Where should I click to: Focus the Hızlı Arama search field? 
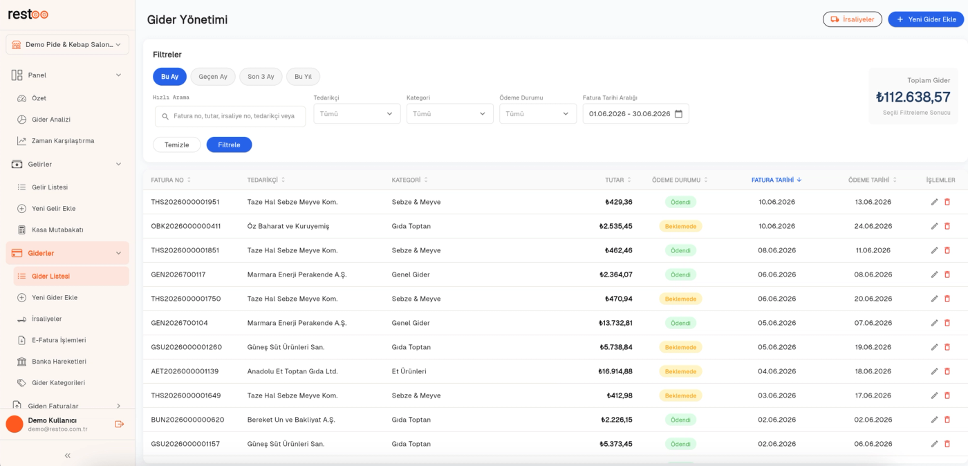230,116
